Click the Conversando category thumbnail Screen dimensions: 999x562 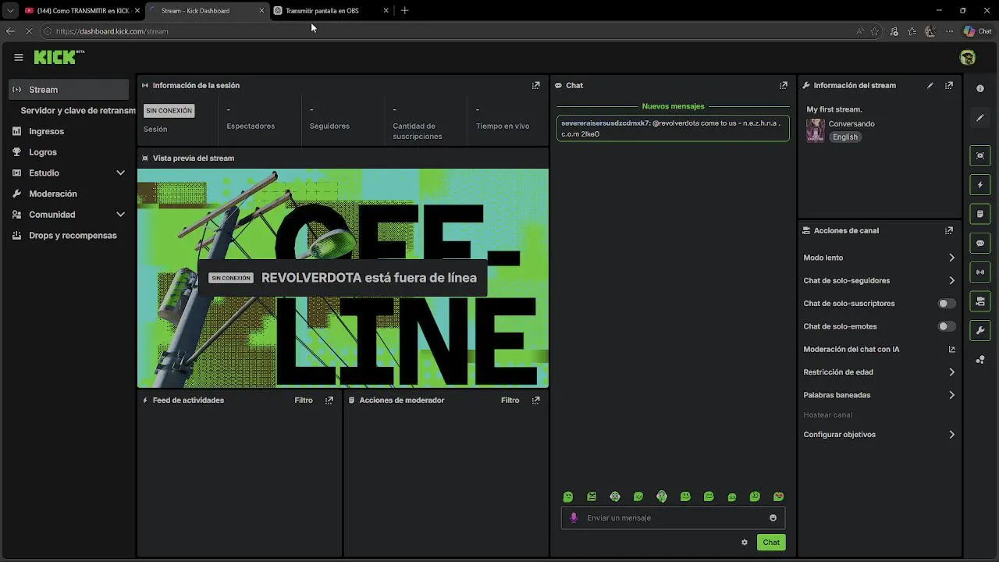tap(816, 130)
